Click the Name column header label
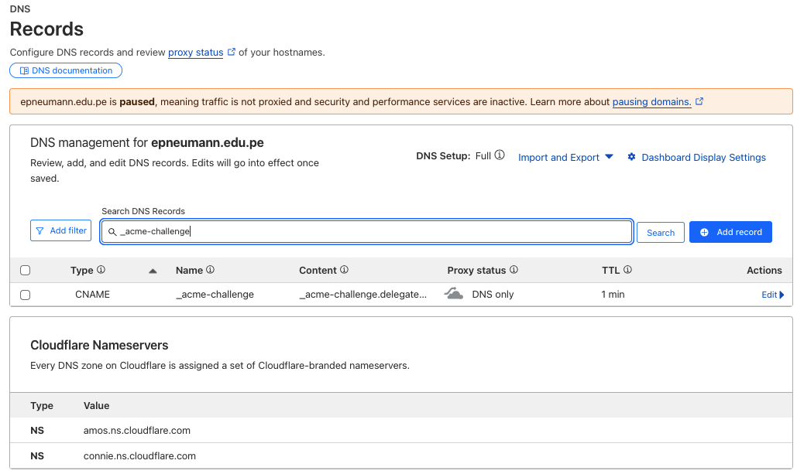 (189, 271)
